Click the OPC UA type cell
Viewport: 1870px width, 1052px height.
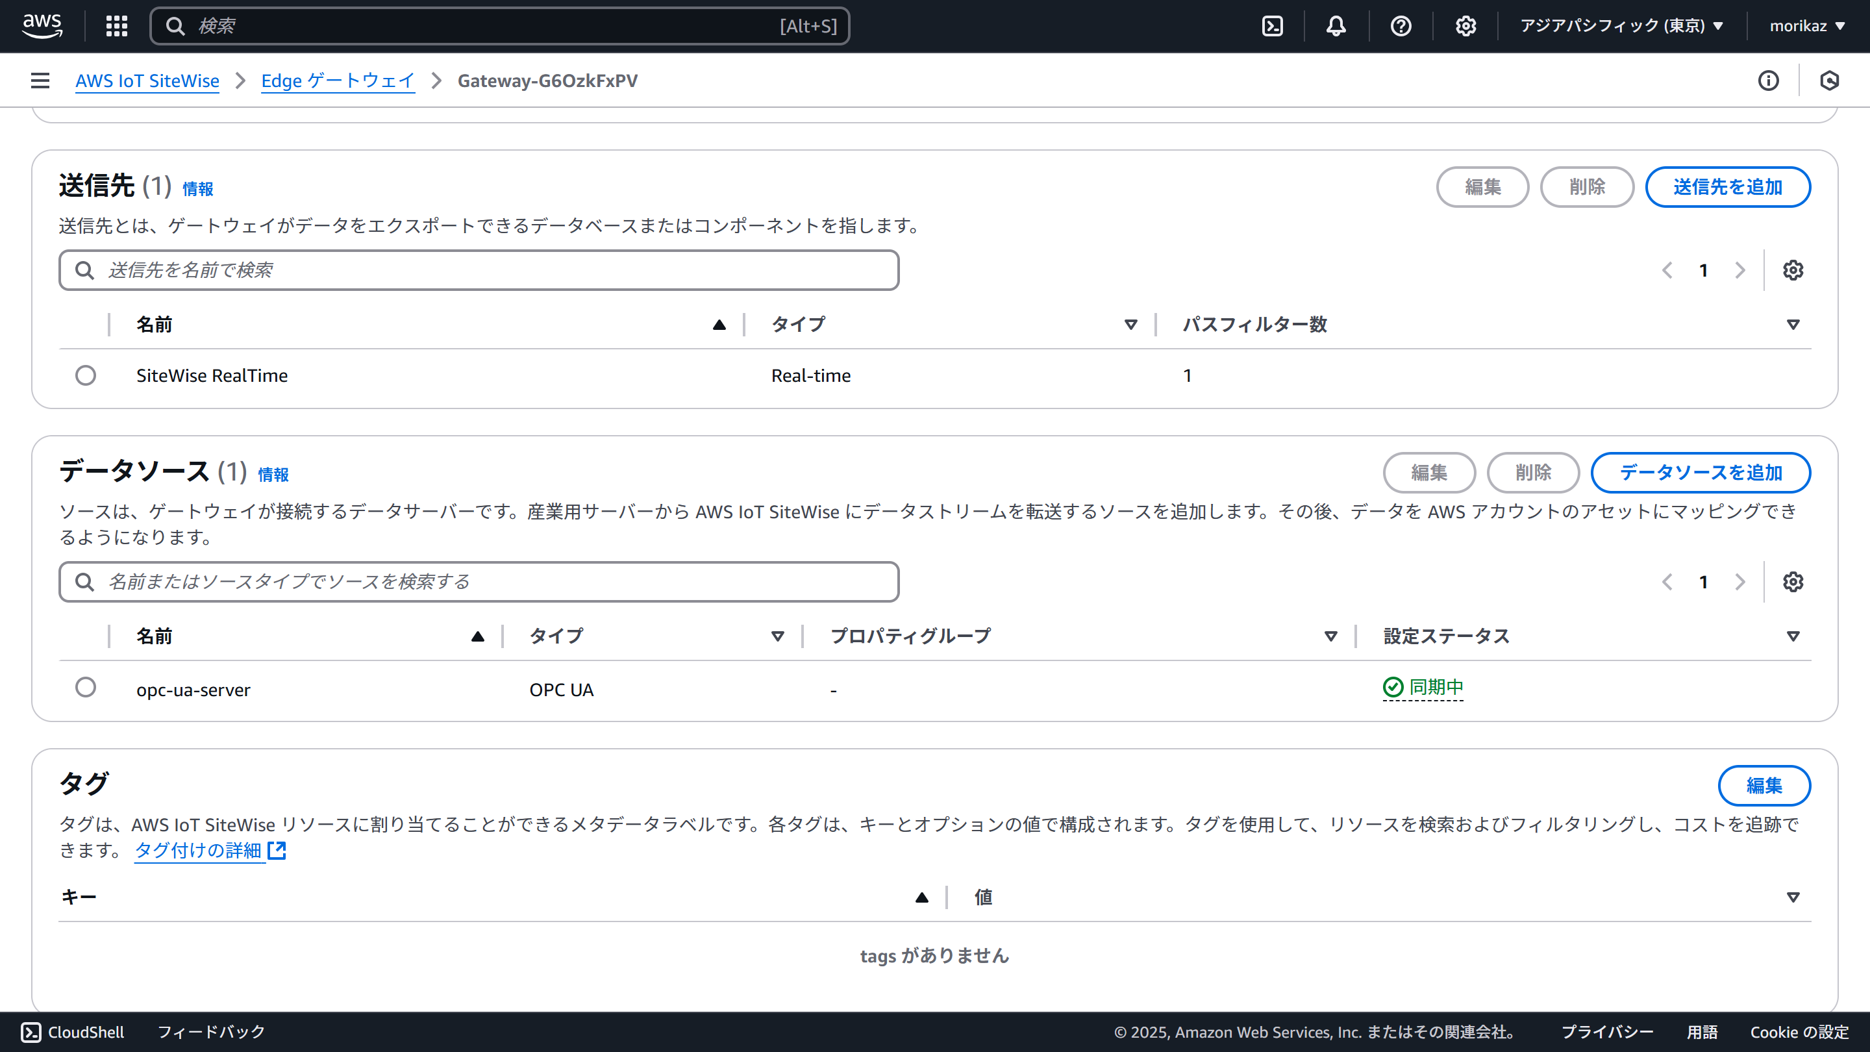(x=561, y=690)
